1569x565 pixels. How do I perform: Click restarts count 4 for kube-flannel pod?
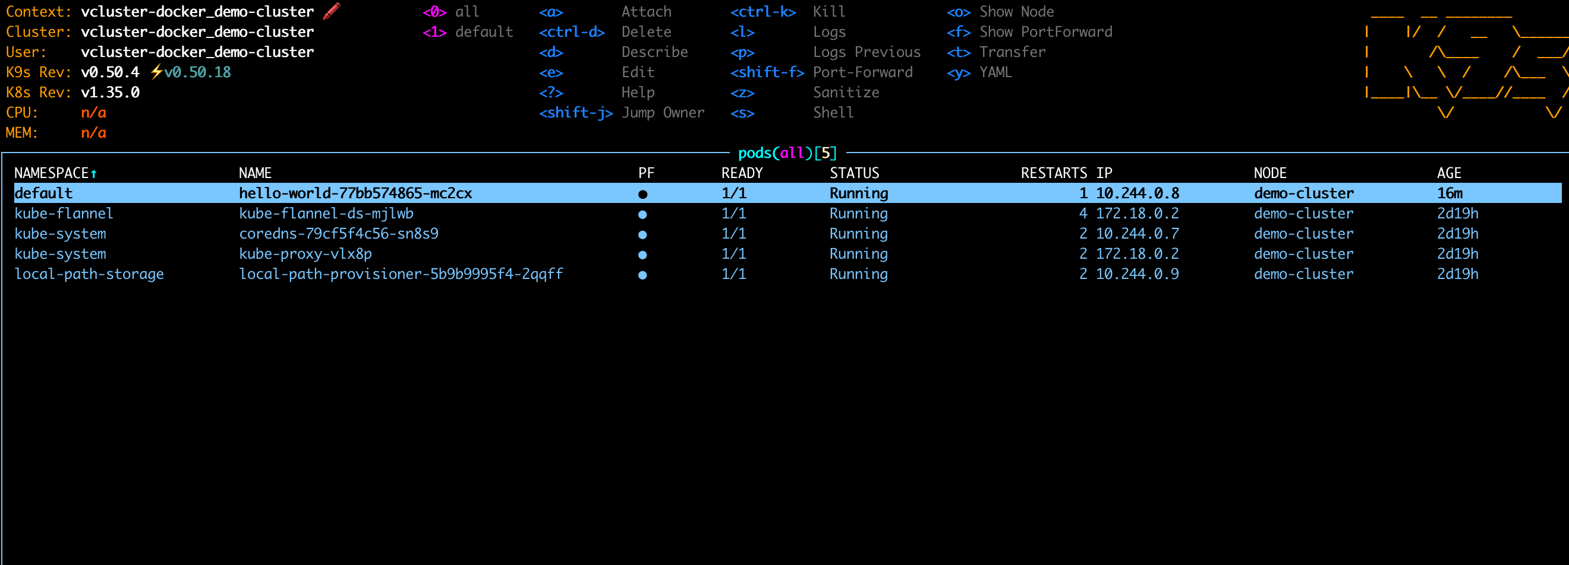click(1083, 214)
